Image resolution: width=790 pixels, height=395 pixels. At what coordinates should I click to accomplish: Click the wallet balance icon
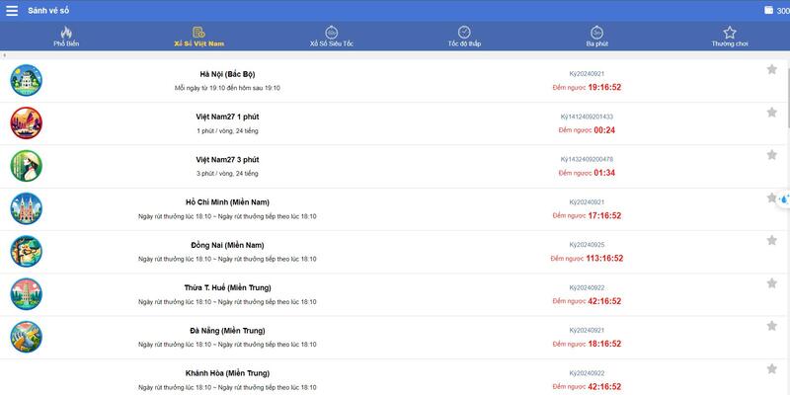coord(769,10)
